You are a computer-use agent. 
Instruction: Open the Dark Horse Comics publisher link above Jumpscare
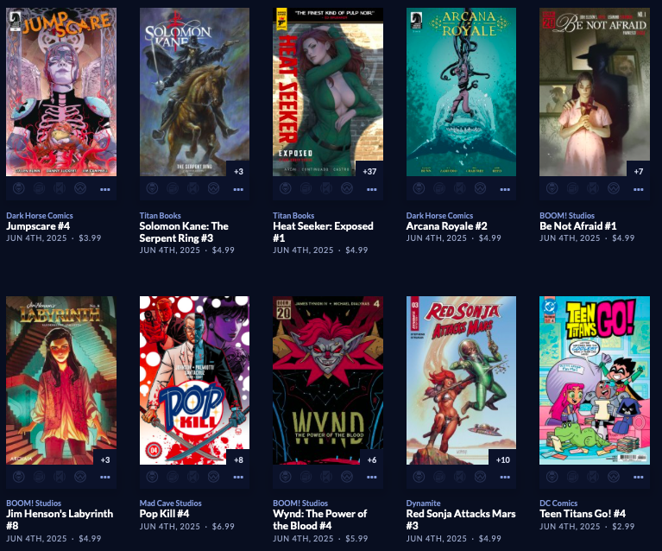[x=39, y=216]
